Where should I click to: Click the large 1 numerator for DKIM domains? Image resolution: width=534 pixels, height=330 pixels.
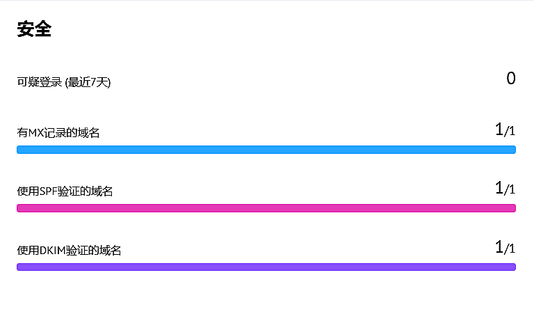point(499,247)
